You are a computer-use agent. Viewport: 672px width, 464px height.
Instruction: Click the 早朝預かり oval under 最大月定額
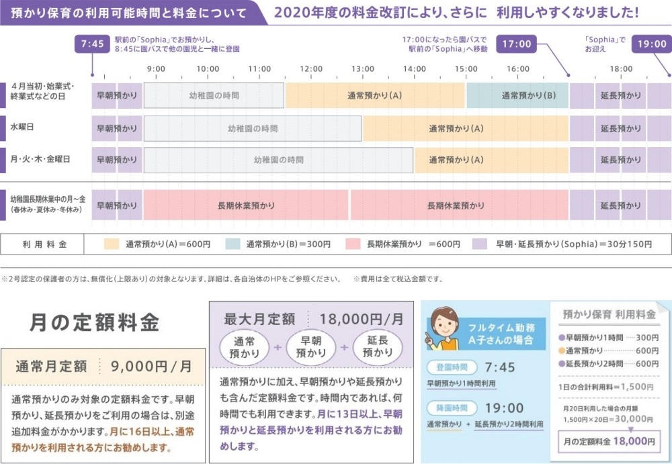tap(311, 347)
